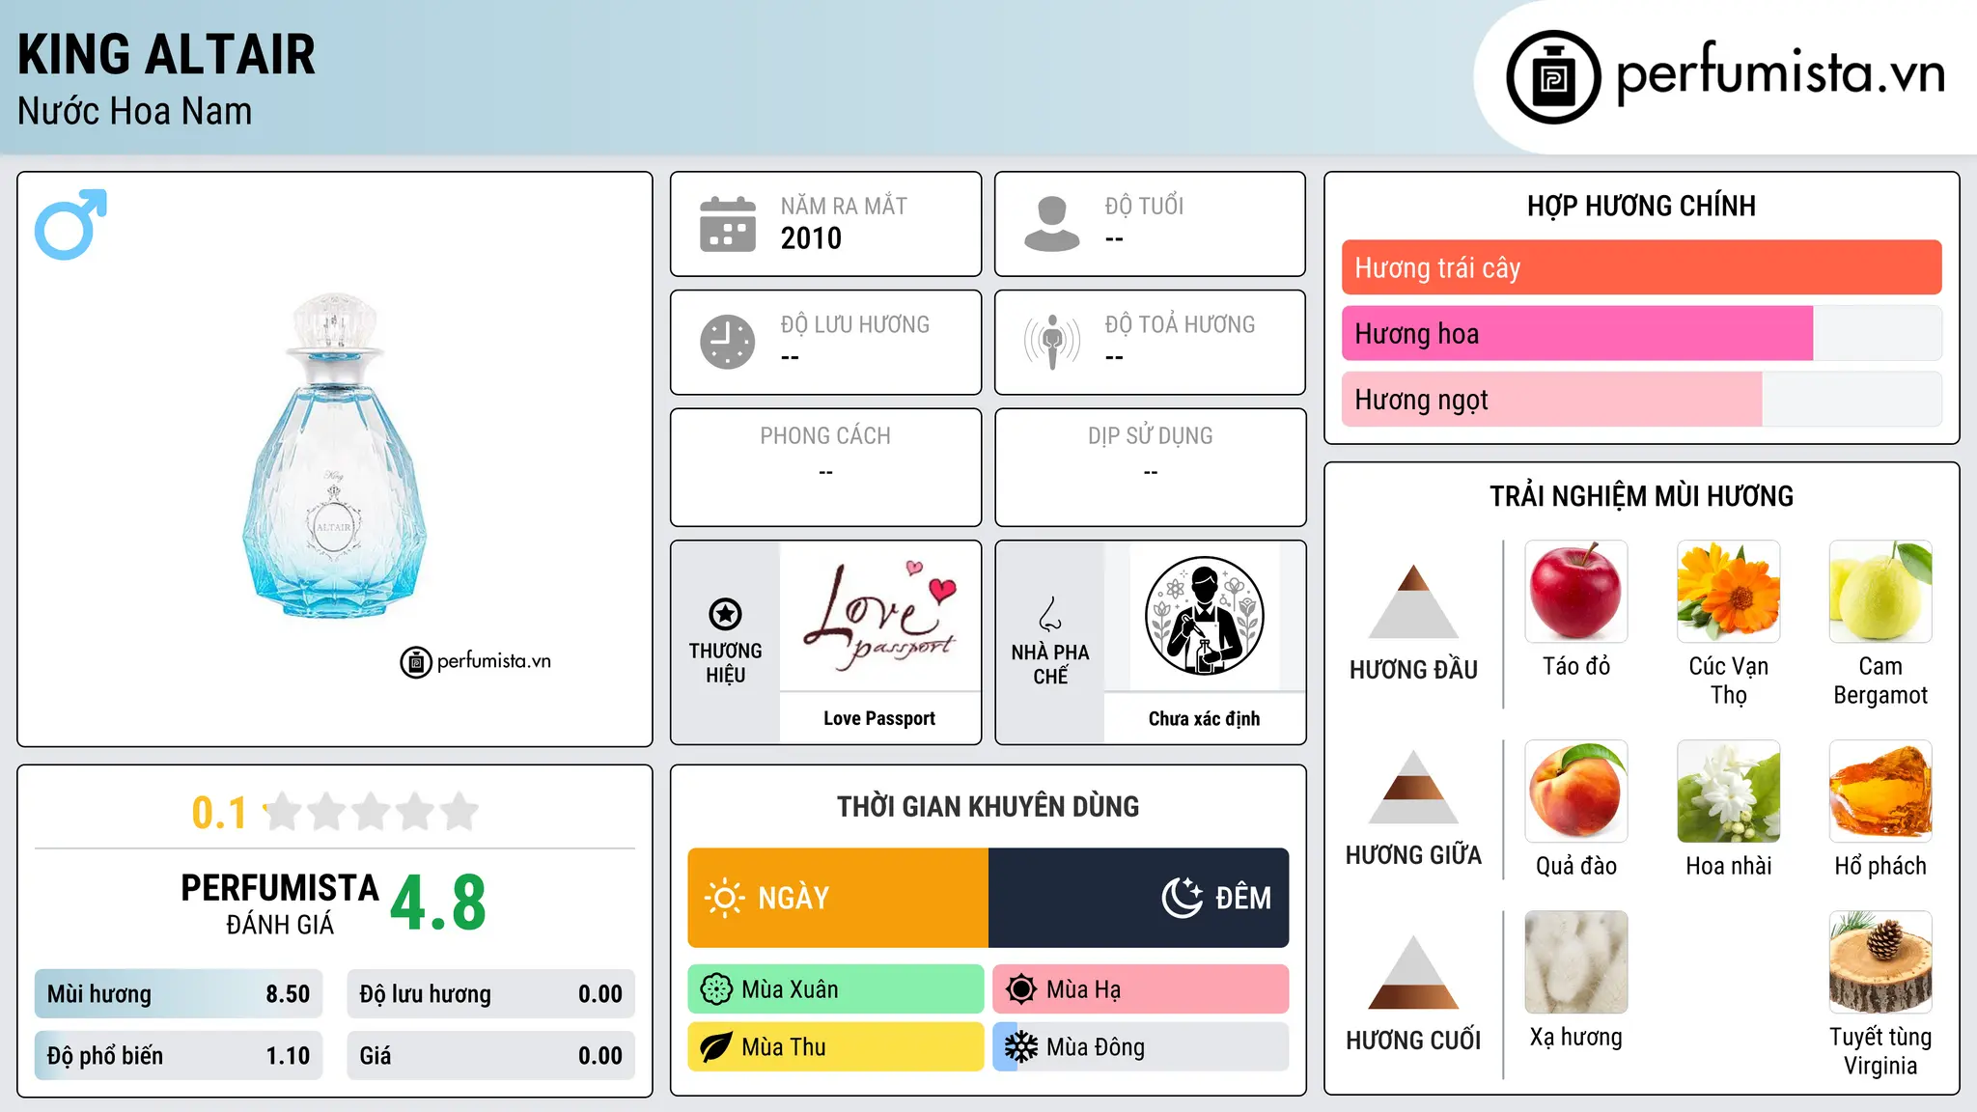Click the Hương ngọt accord bar
Image resolution: width=1977 pixels, height=1112 pixels.
click(x=1641, y=399)
